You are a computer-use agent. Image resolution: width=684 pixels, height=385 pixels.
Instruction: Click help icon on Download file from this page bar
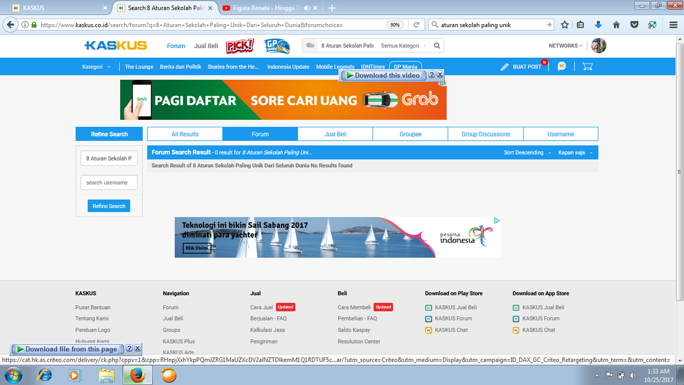click(129, 349)
